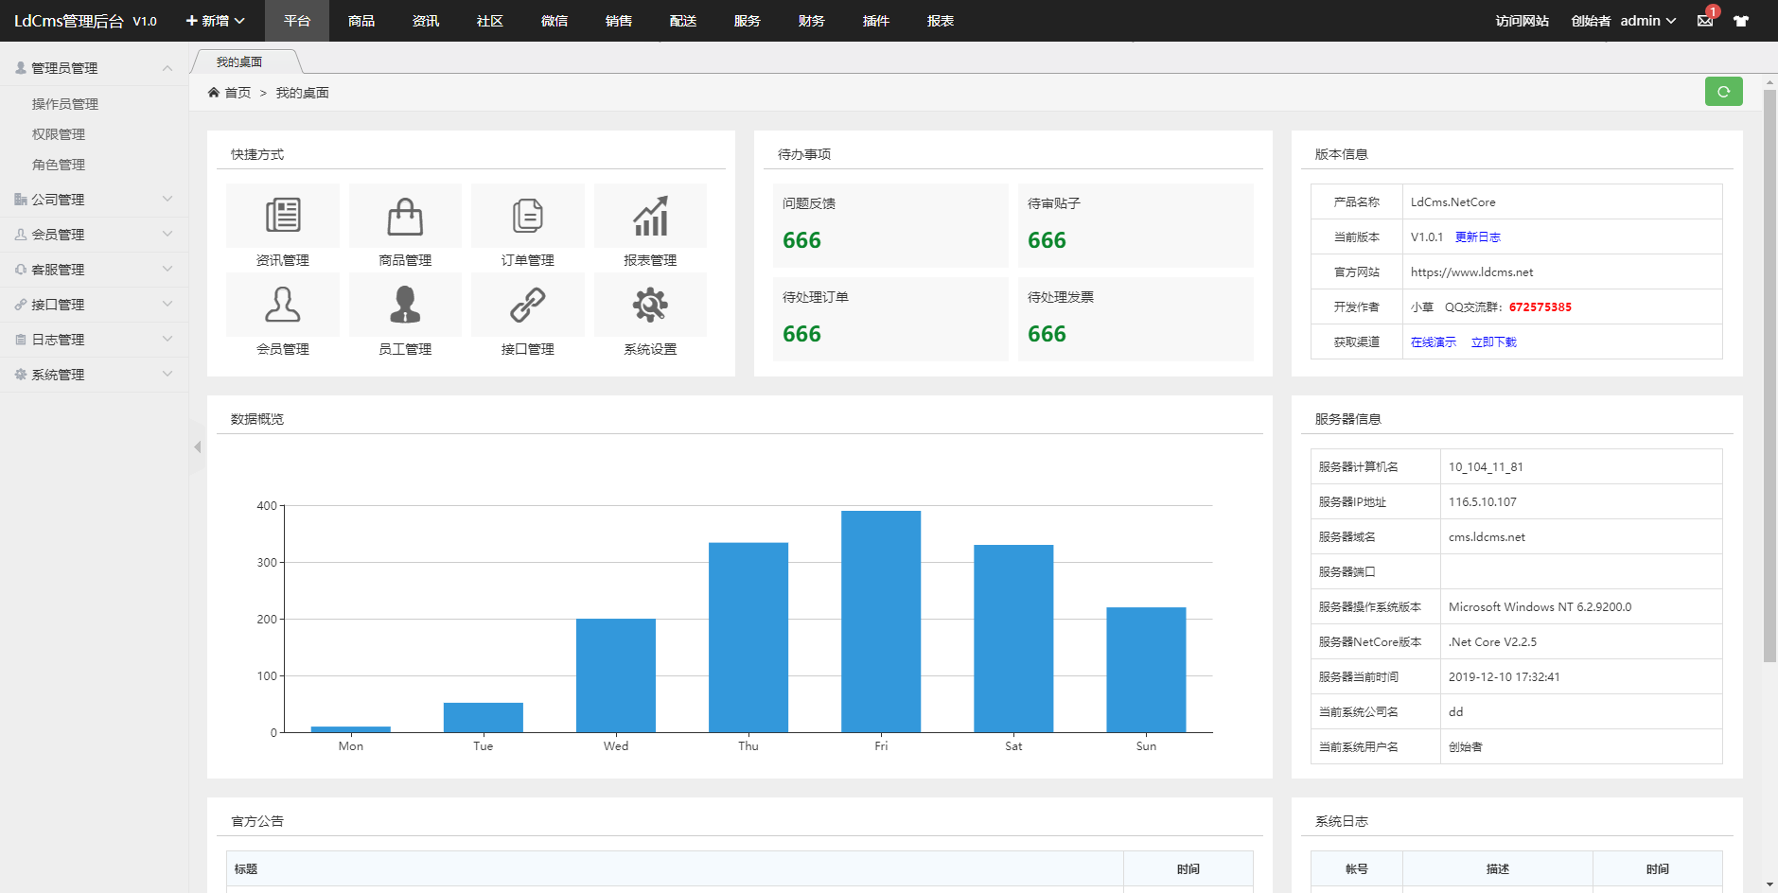Expand the 公司管理 sidebar section

pyautogui.click(x=94, y=200)
